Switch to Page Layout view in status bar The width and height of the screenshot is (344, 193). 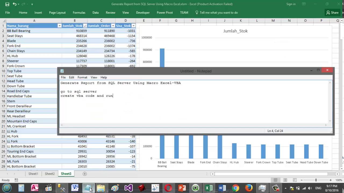coord(285,180)
